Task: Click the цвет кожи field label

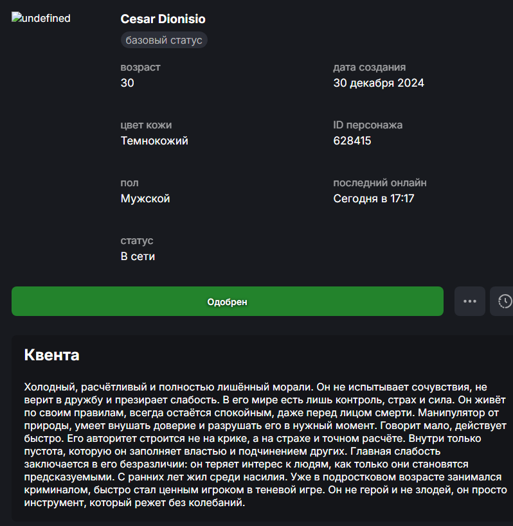Action: (146, 125)
